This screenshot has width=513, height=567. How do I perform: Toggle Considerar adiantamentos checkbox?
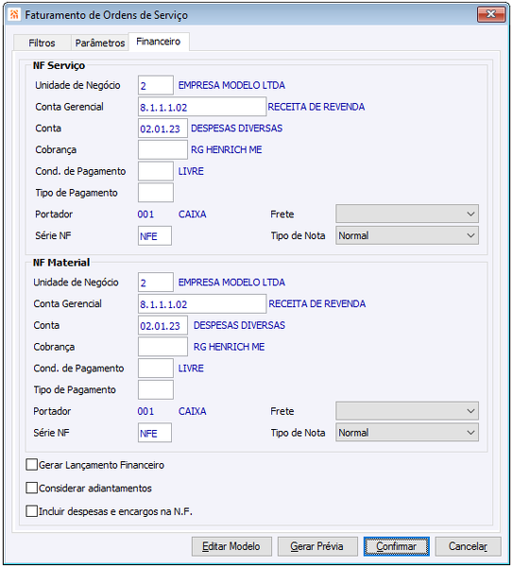32,488
